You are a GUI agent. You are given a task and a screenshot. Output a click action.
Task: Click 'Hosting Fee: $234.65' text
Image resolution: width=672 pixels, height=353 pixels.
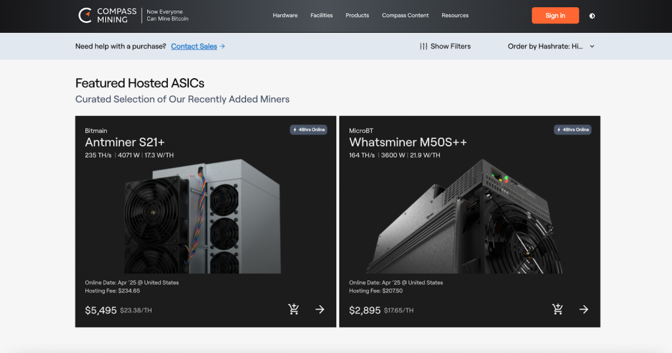(x=112, y=291)
